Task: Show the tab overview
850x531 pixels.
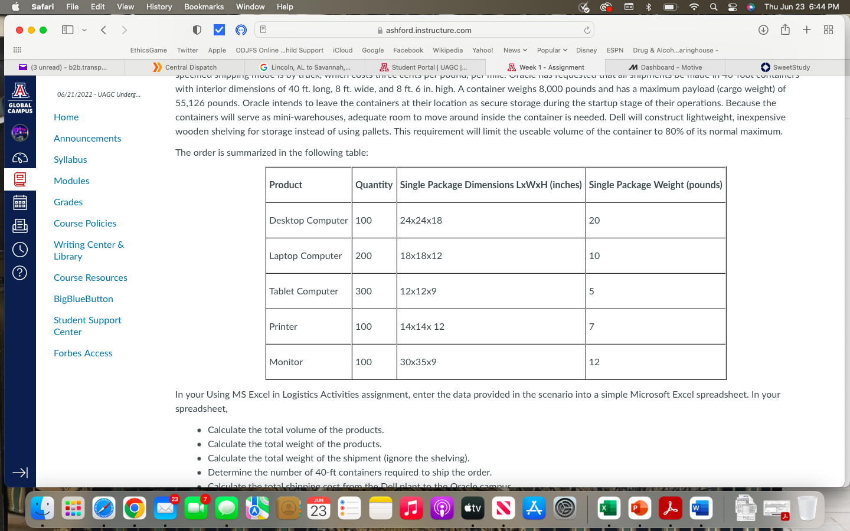Action: tap(829, 30)
